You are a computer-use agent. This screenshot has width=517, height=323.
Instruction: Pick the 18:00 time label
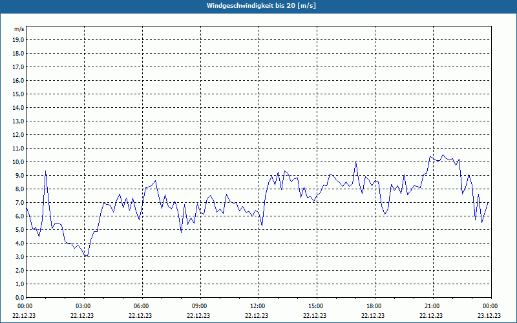pyautogui.click(x=374, y=306)
